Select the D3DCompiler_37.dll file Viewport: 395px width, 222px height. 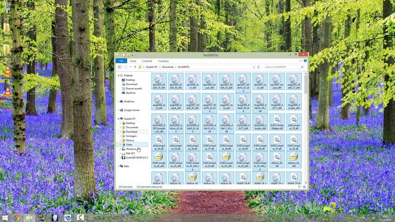pos(210,142)
